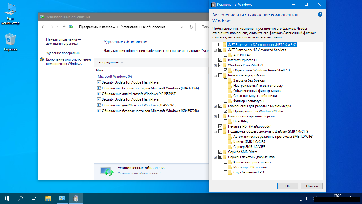Switch to Windows Features taskbar icon
The width and height of the screenshot is (362, 204).
76,198
